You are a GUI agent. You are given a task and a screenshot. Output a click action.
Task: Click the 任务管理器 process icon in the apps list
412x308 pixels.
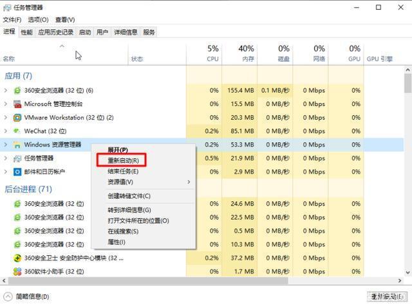[17, 158]
